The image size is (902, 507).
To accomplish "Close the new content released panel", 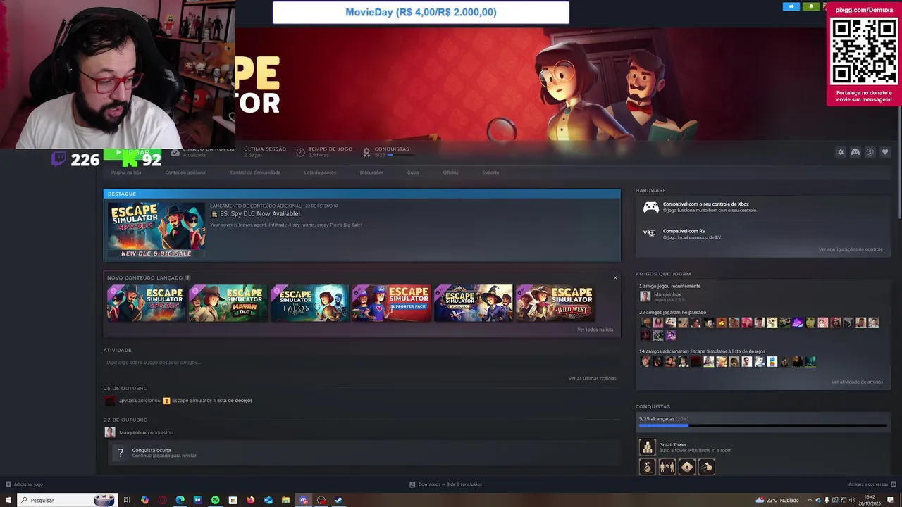I will [615, 278].
